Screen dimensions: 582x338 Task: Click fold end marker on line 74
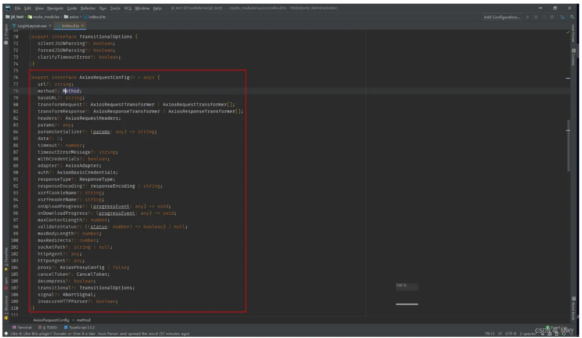tap(30, 64)
